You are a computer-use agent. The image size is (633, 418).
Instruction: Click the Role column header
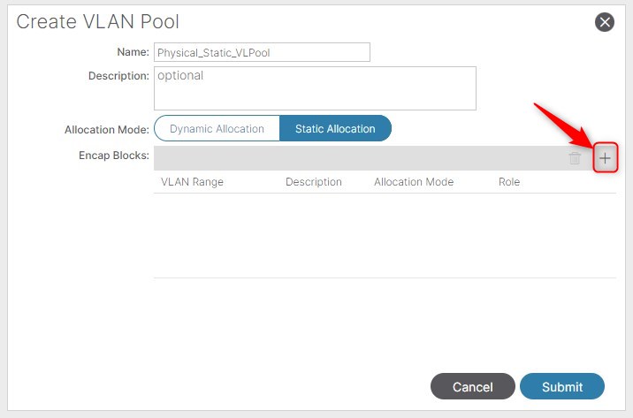tap(509, 182)
